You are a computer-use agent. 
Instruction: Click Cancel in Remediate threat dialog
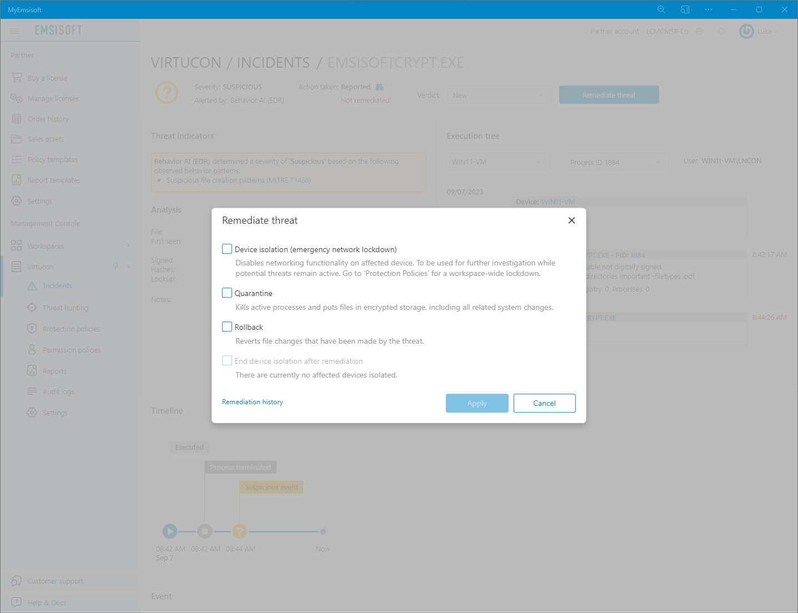click(x=544, y=403)
